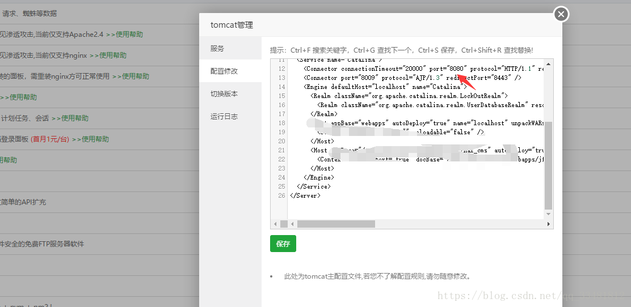Click the appBase="webapps" text on line 18

pyautogui.click(x=360, y=123)
